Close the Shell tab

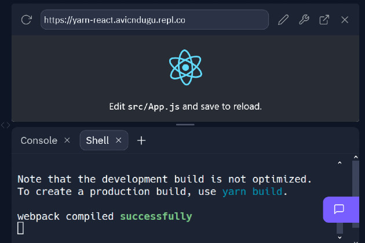(119, 140)
